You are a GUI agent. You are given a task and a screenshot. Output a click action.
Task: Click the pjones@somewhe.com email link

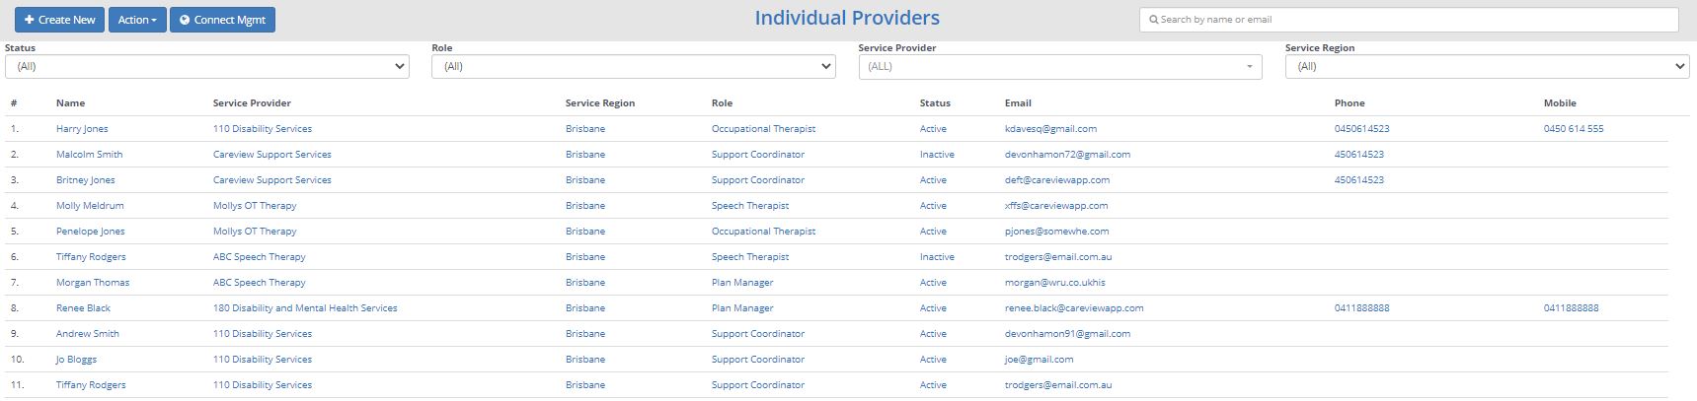(1056, 232)
